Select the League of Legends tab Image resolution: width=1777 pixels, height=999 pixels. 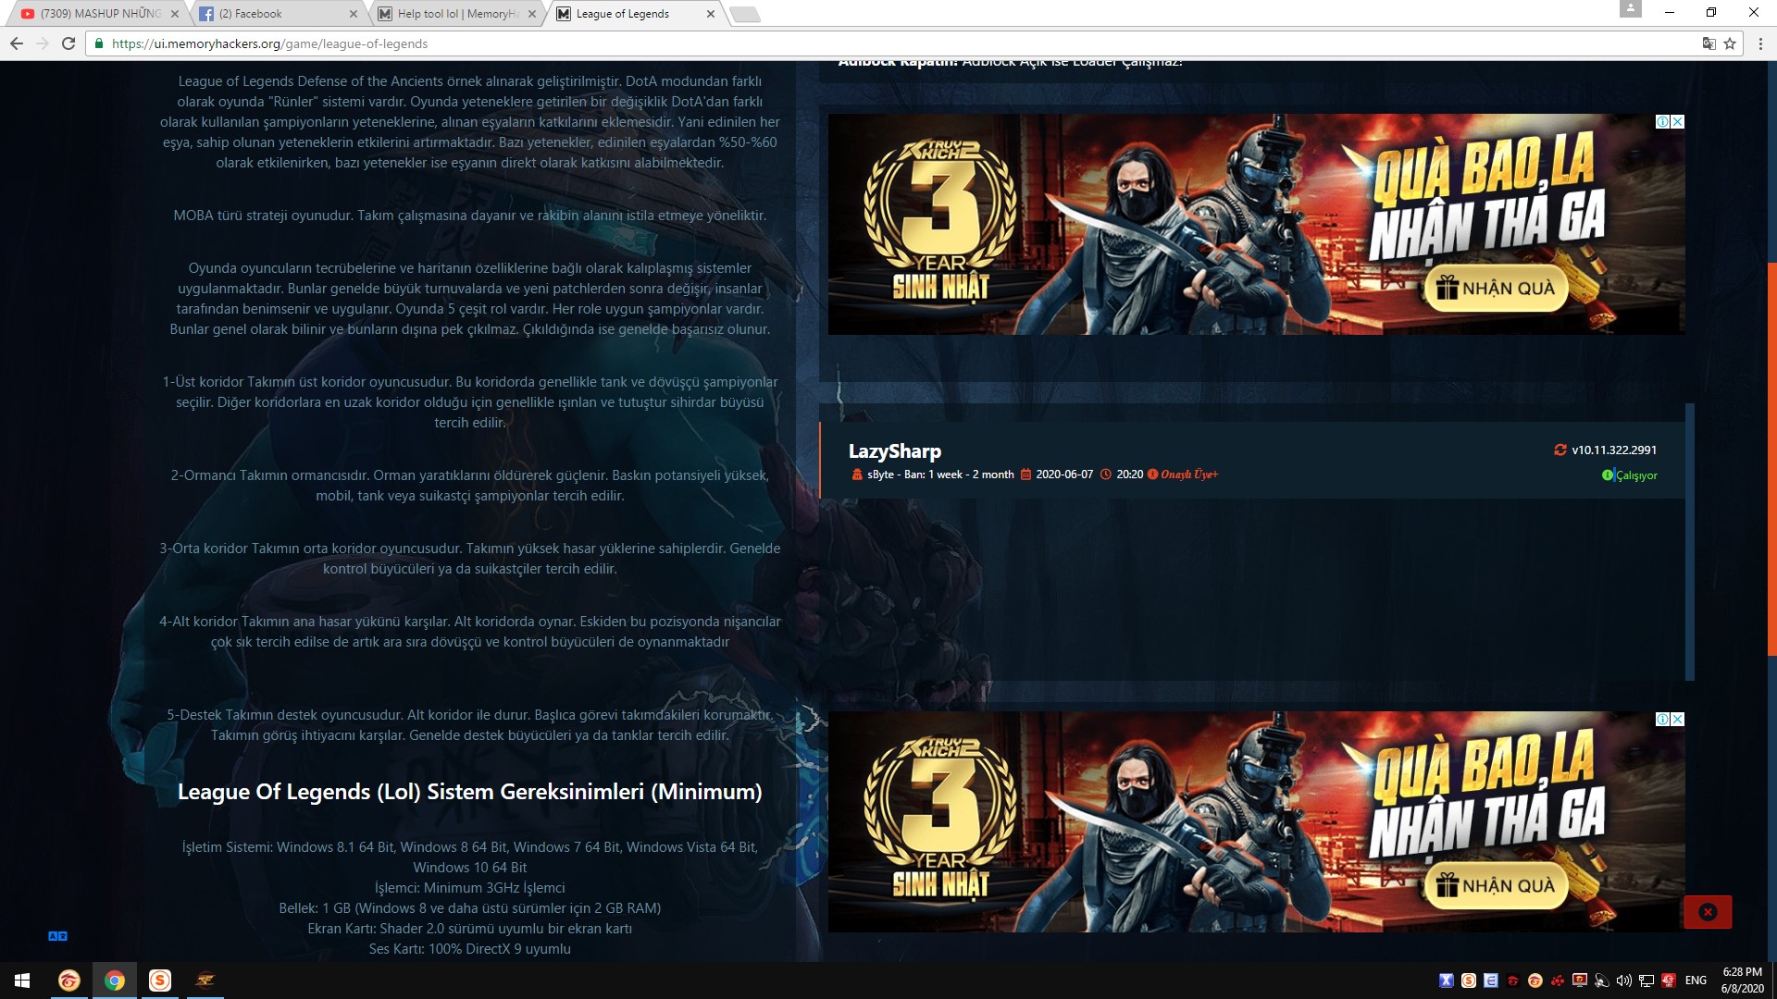click(634, 14)
